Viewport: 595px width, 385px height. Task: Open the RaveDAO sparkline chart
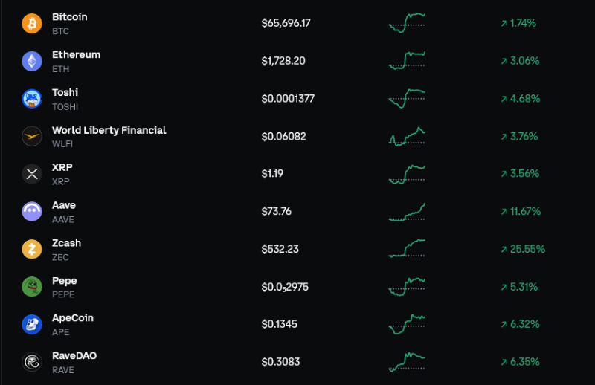point(407,362)
